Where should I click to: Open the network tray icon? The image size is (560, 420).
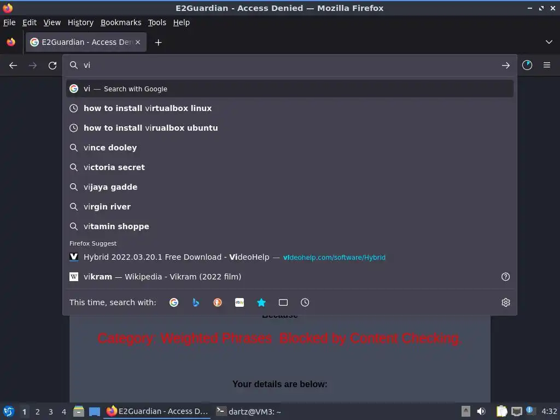tap(517, 411)
